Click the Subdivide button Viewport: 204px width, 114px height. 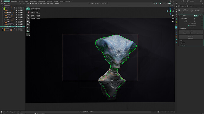191,31
